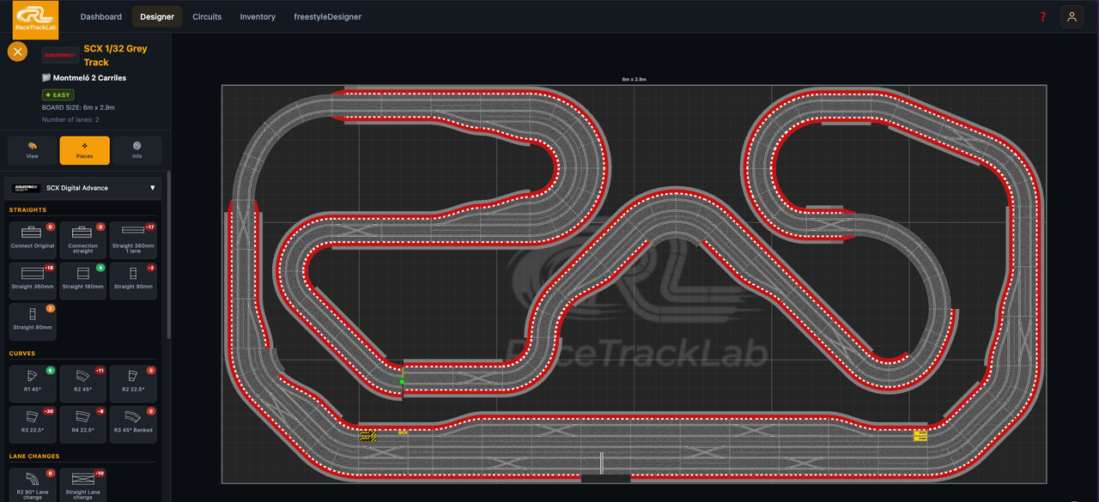
Task: Open the Dashboard tab
Action: [101, 16]
